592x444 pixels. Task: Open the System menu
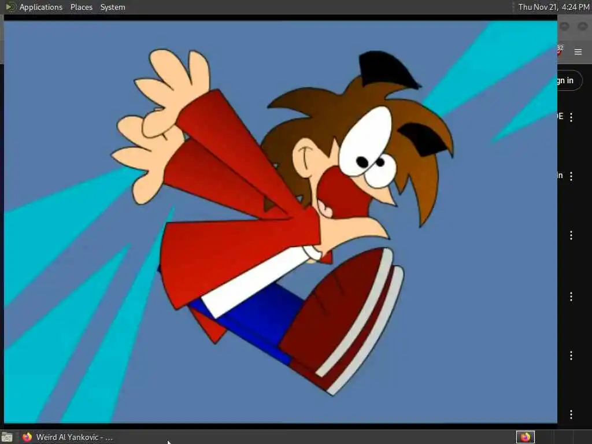click(113, 7)
